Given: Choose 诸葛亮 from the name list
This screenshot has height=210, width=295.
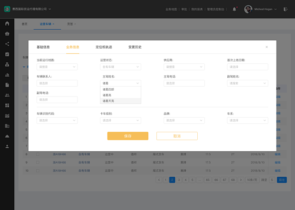Looking at the screenshot, I should pos(121,95).
